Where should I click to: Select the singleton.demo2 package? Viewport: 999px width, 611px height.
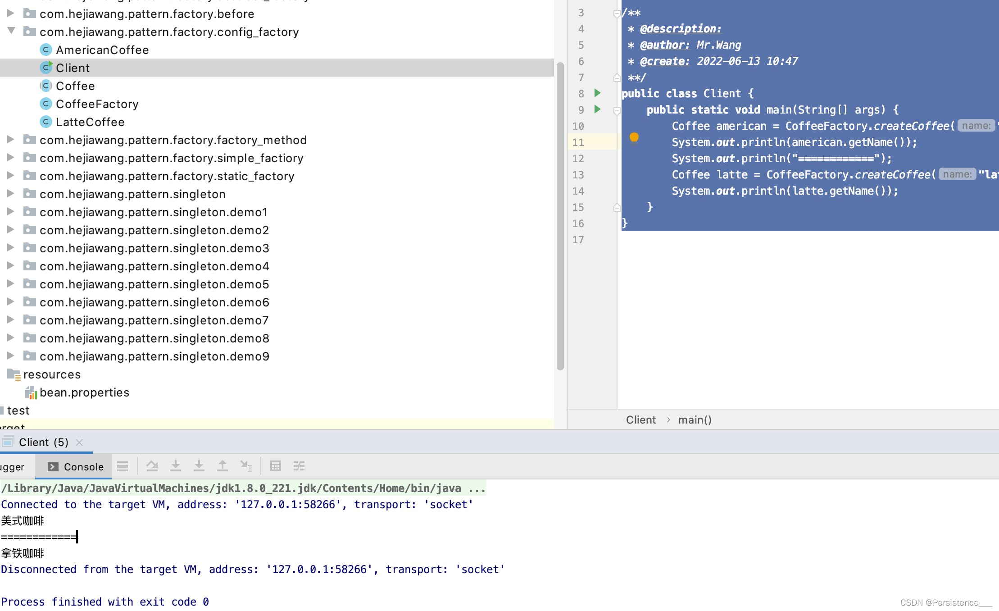tap(154, 230)
